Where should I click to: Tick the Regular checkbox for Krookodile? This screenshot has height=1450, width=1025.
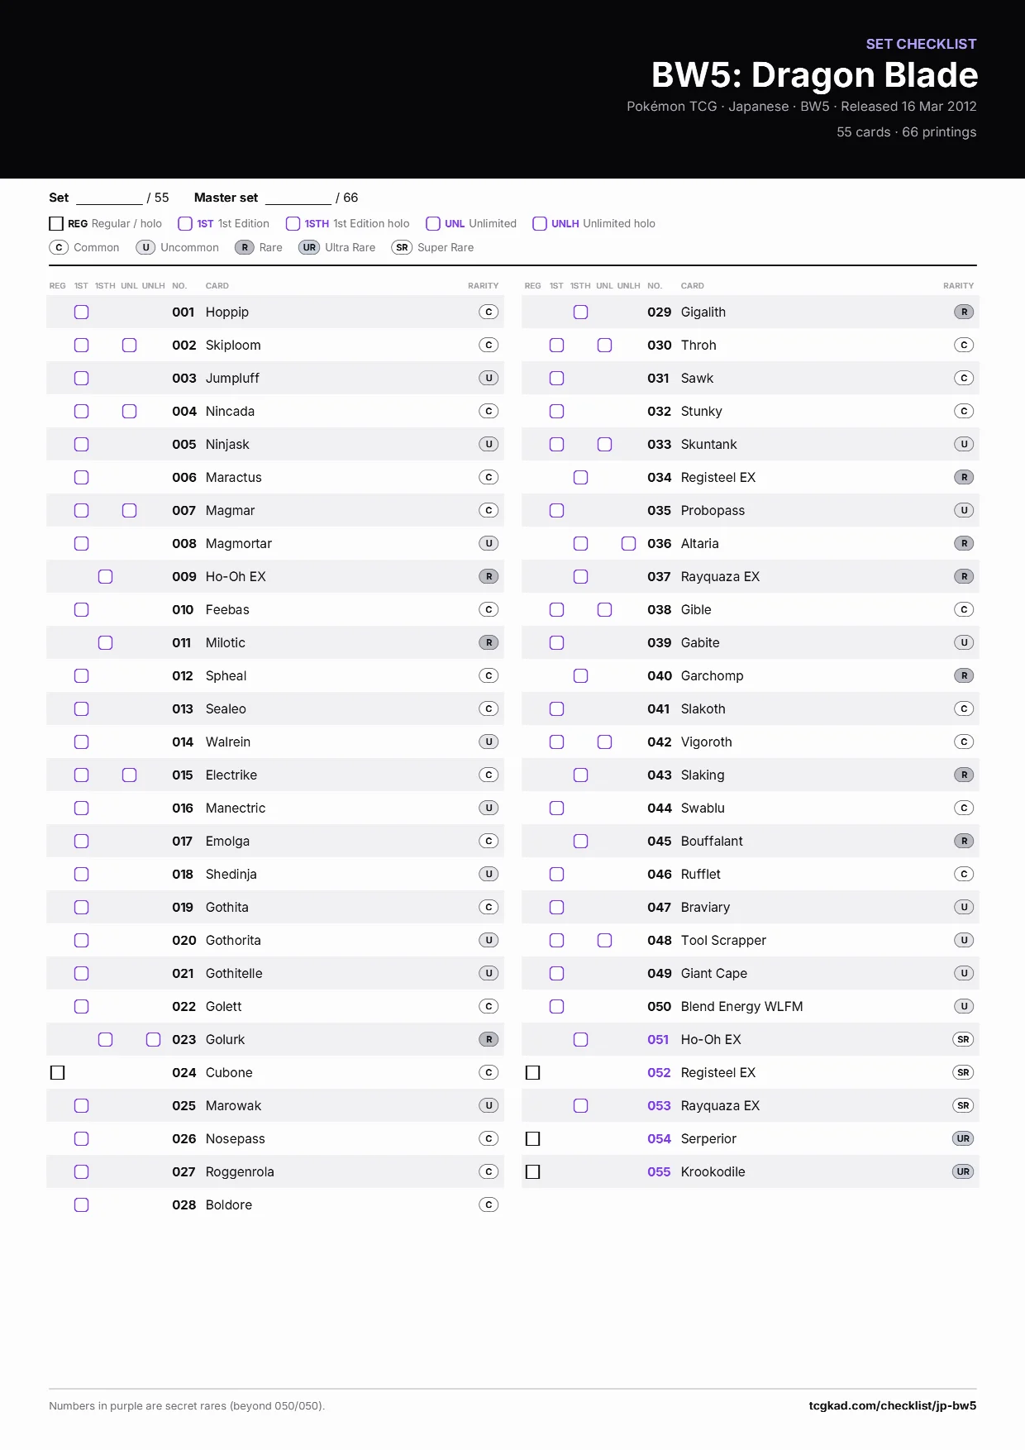532,1171
